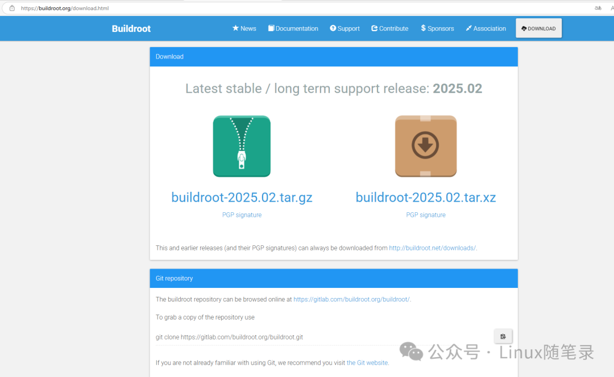
Task: Click the star icon beside News
Action: [235, 28]
